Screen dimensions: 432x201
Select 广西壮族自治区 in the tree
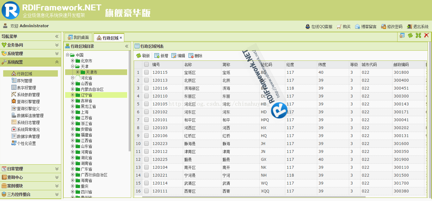click(x=94, y=175)
